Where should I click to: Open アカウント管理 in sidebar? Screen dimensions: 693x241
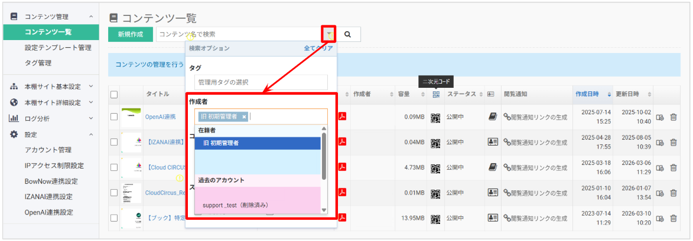coord(48,150)
